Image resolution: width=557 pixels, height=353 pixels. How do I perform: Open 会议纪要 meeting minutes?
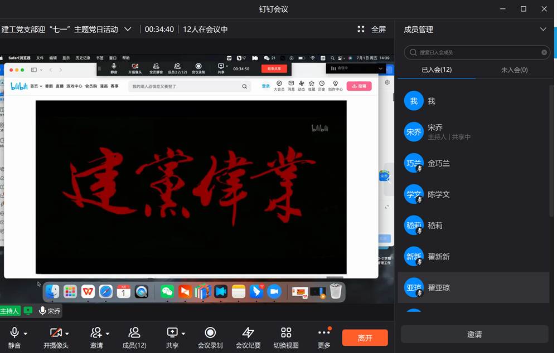point(248,333)
